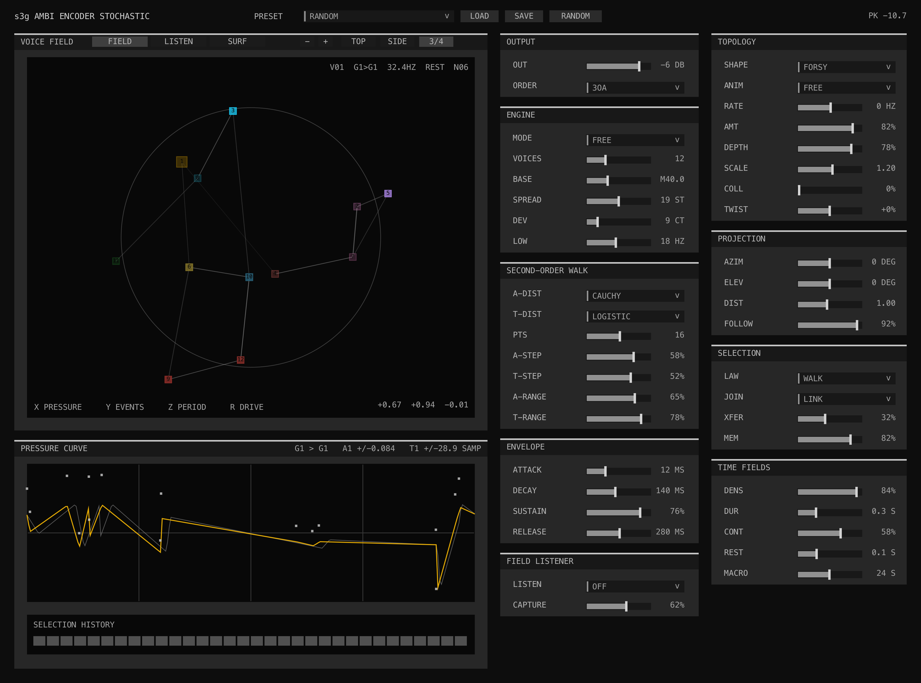Adjust the DENS time field slider

click(830, 492)
